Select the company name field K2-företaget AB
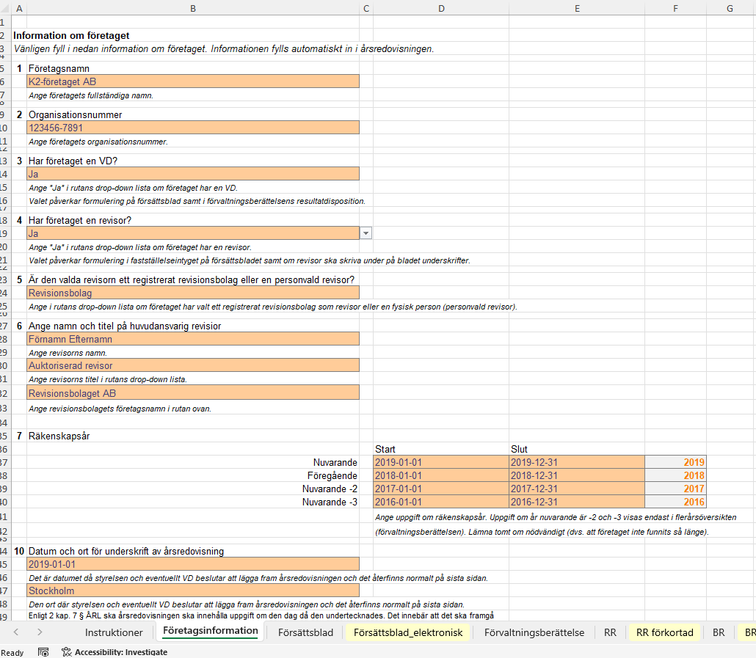 193,81
